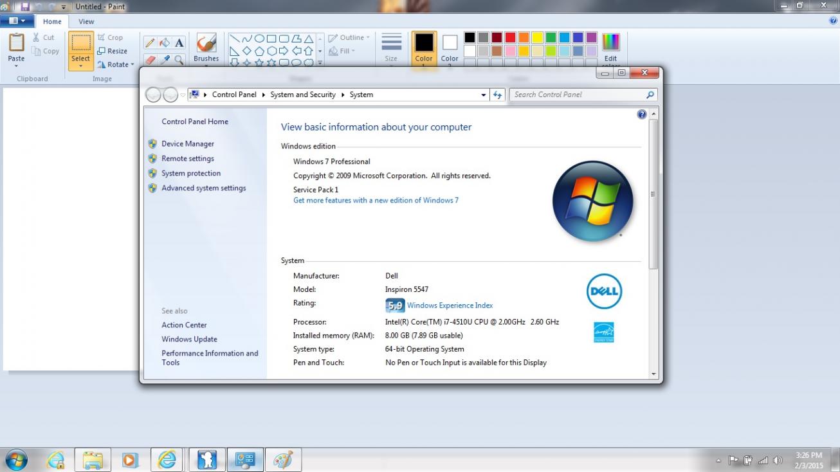Viewport: 840px width, 472px height.
Task: Click the Windows Start orb
Action: pyautogui.click(x=16, y=460)
